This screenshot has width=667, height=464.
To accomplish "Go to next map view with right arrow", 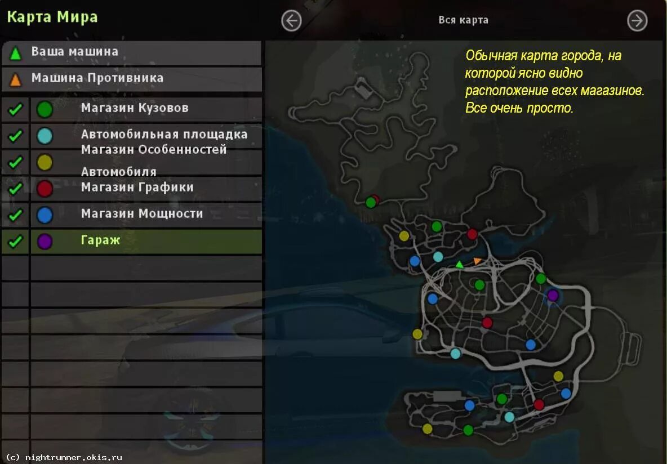I will point(637,20).
